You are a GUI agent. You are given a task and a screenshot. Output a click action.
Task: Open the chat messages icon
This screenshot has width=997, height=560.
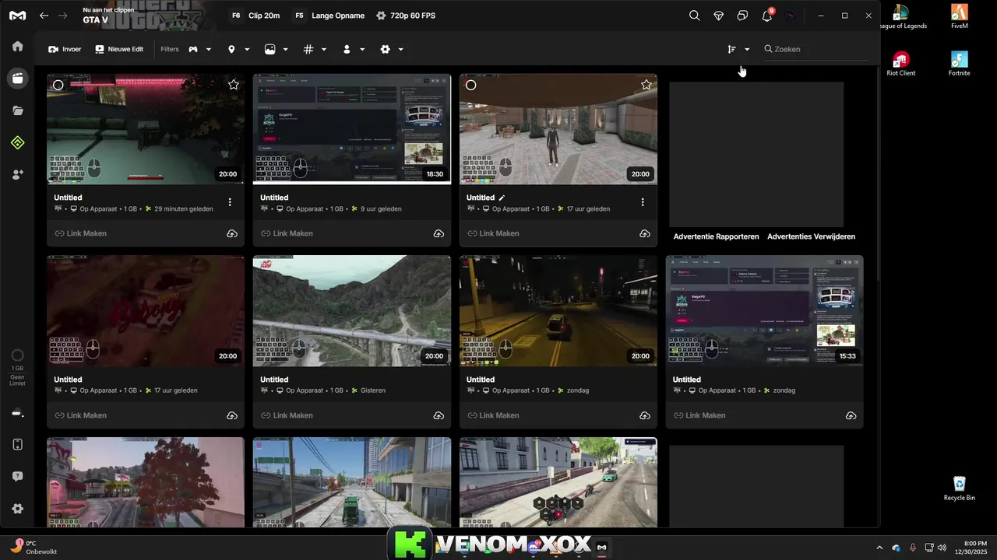click(x=742, y=16)
